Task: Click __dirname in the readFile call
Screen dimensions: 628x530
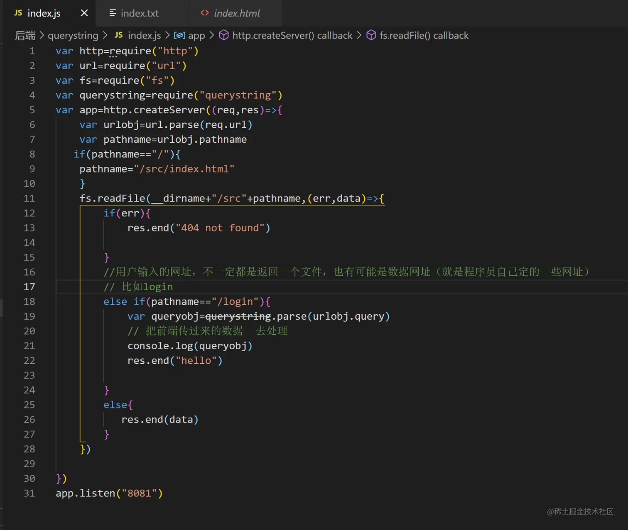Action: (178, 198)
